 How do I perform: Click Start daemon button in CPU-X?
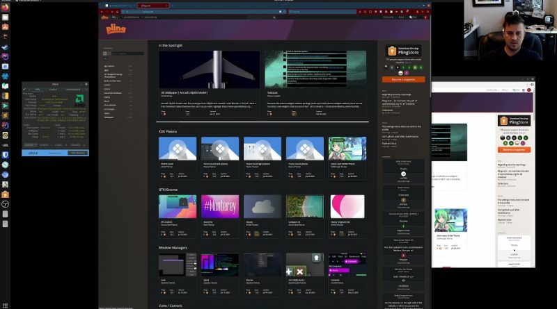point(77,153)
